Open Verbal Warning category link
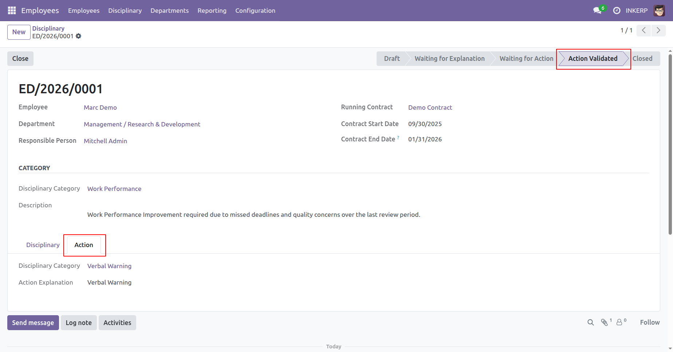This screenshot has width=673, height=352. (109, 266)
